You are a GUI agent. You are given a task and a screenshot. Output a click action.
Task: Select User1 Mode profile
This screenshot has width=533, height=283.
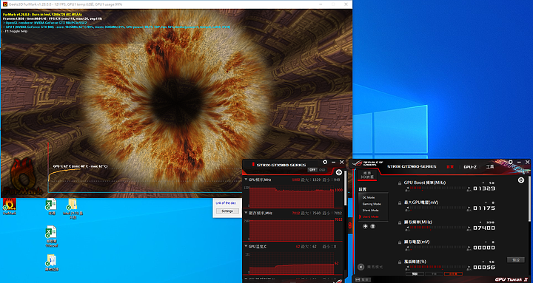(371, 216)
